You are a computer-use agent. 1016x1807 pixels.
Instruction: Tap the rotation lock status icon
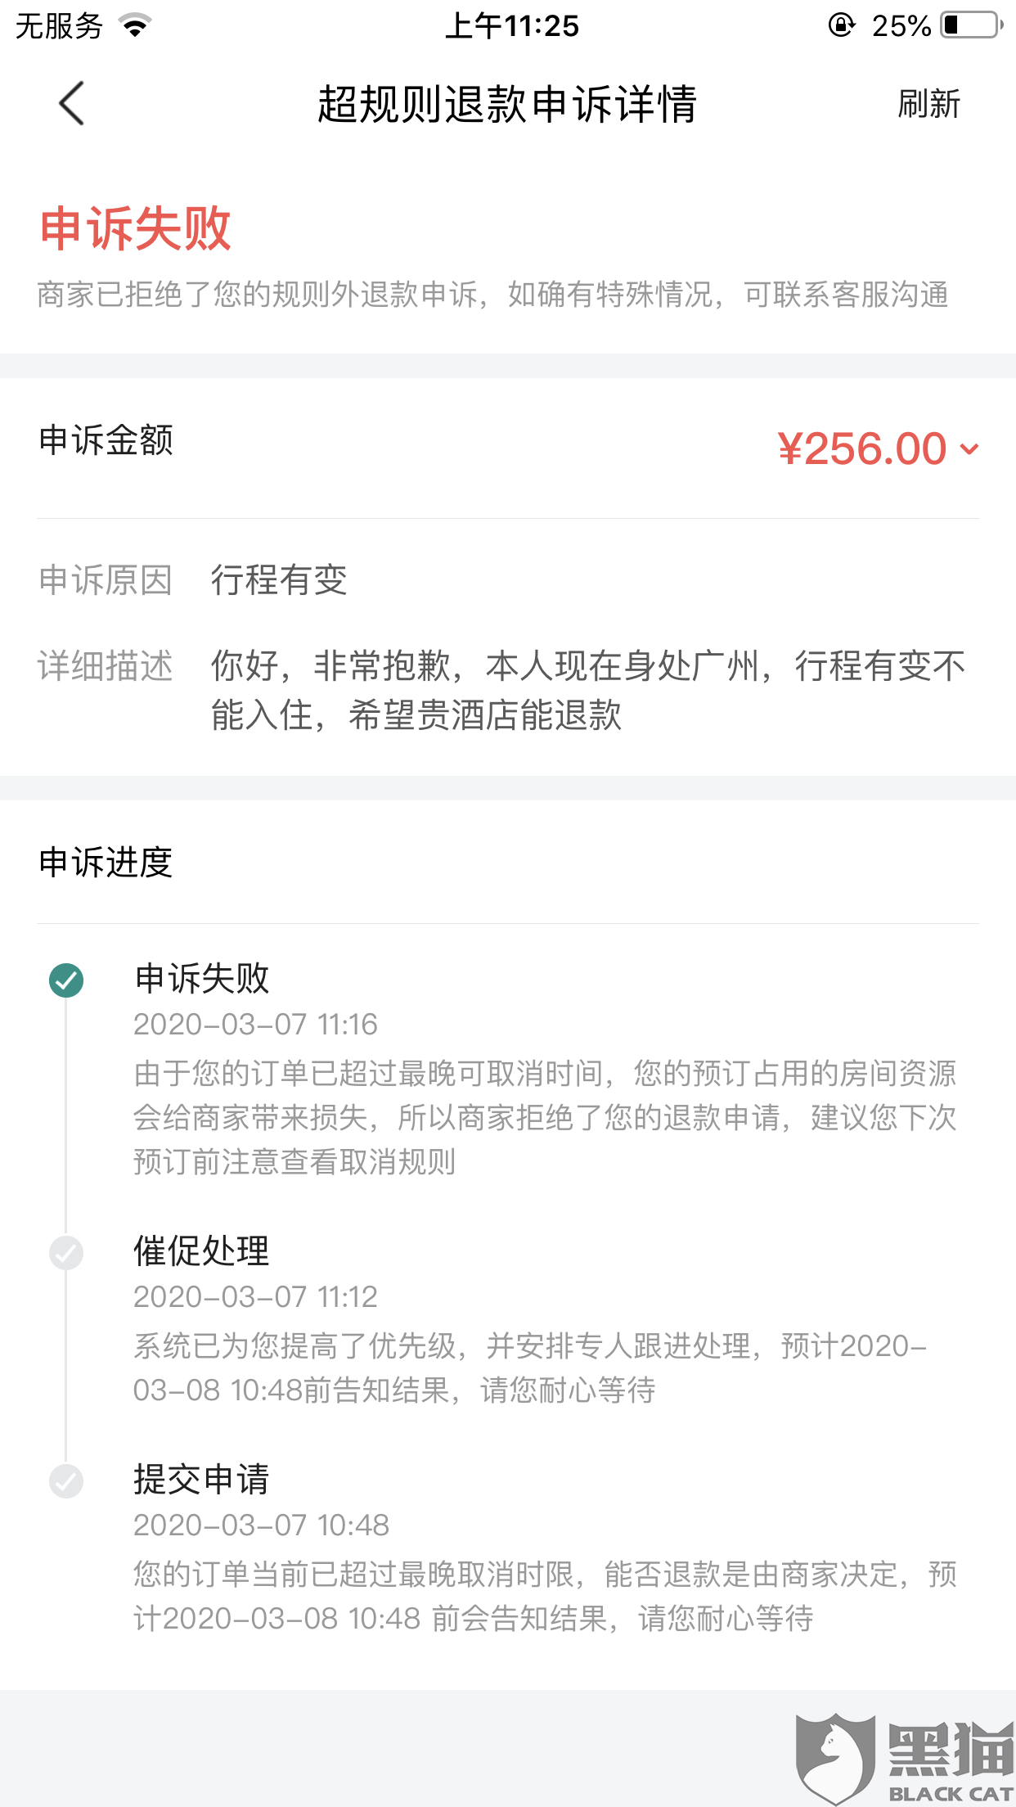tap(841, 25)
